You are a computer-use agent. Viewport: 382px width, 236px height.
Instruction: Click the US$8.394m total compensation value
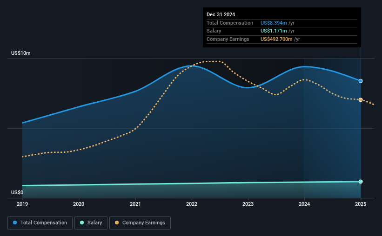274,23
